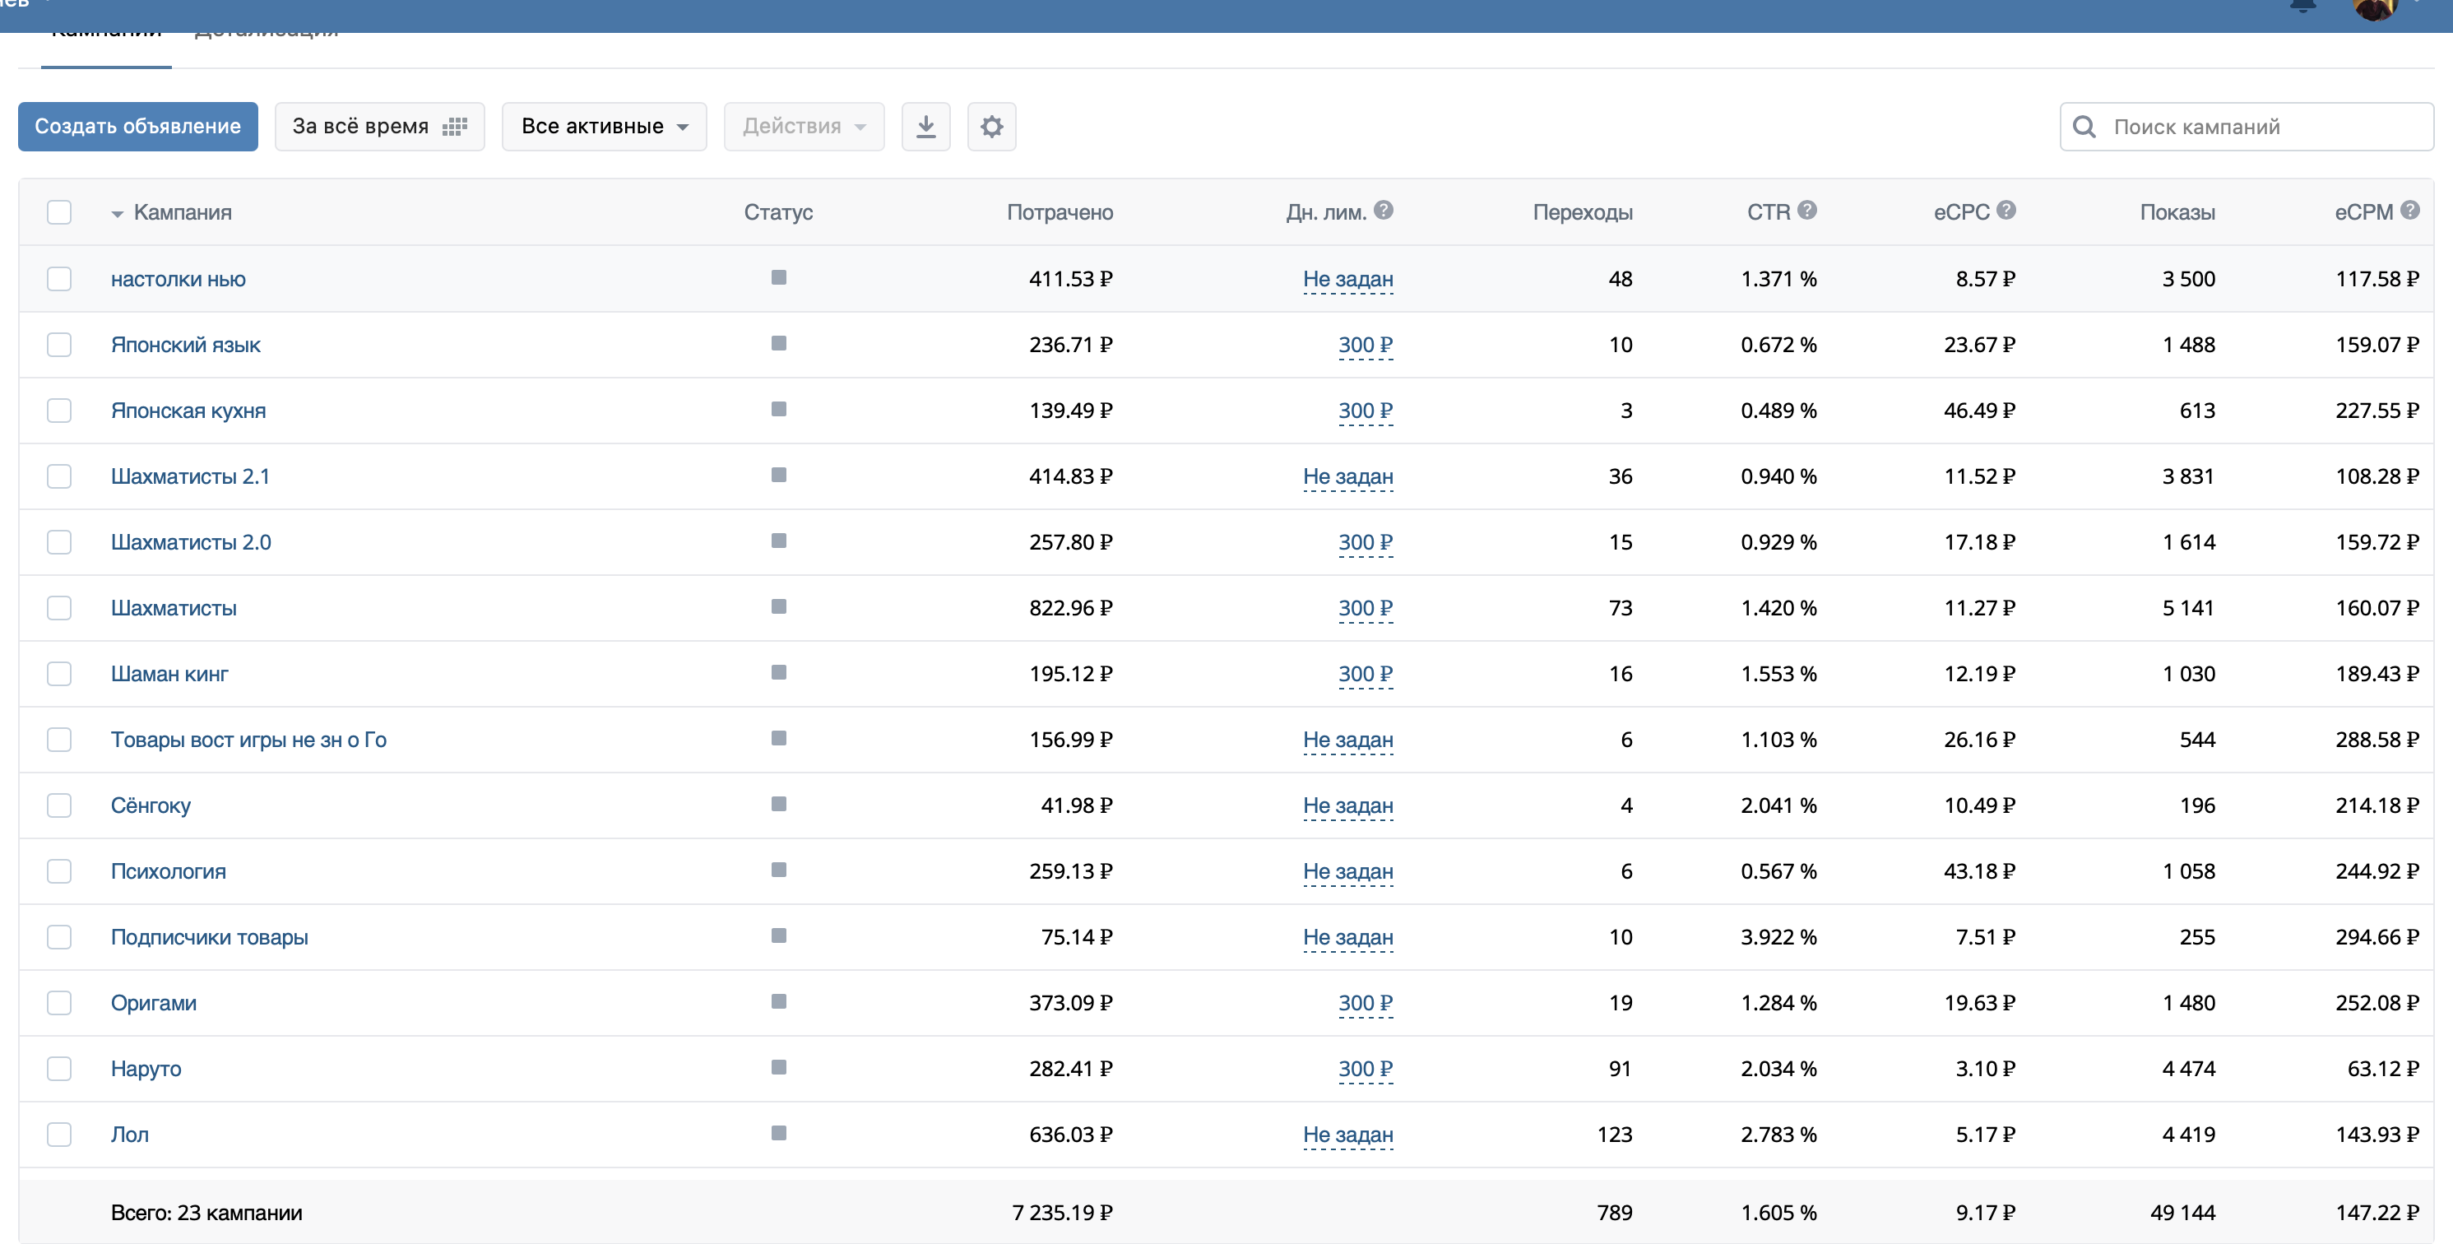Click status square for Лол campaign

point(778,1133)
